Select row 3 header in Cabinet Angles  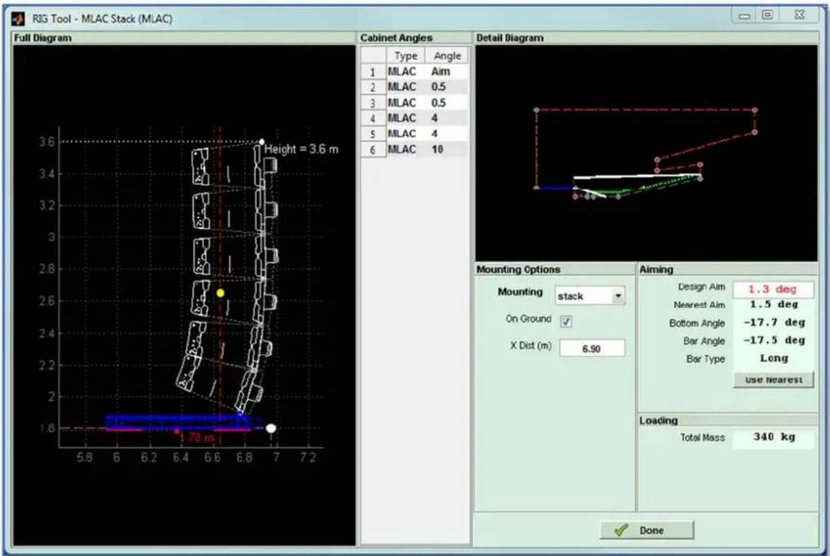click(373, 103)
